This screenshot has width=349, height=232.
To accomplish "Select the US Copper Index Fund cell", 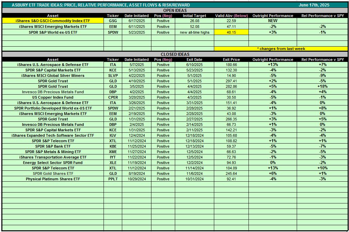I will pos(53,97).
